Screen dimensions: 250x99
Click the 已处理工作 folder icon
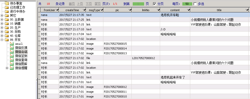(x=7, y=7)
